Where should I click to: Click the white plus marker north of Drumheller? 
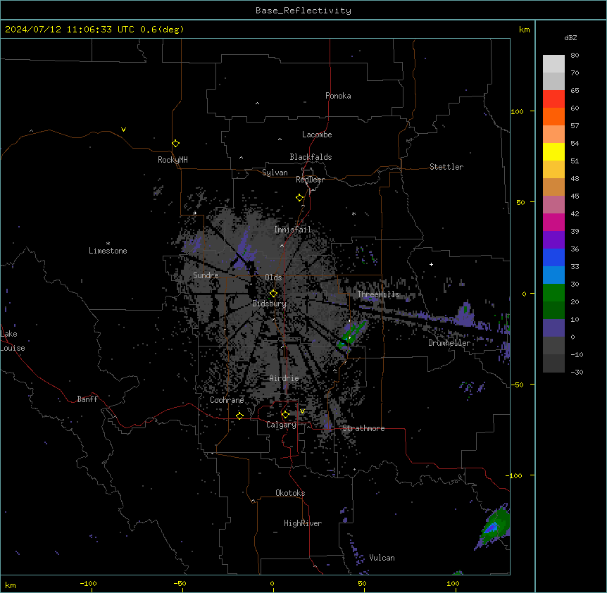click(431, 264)
